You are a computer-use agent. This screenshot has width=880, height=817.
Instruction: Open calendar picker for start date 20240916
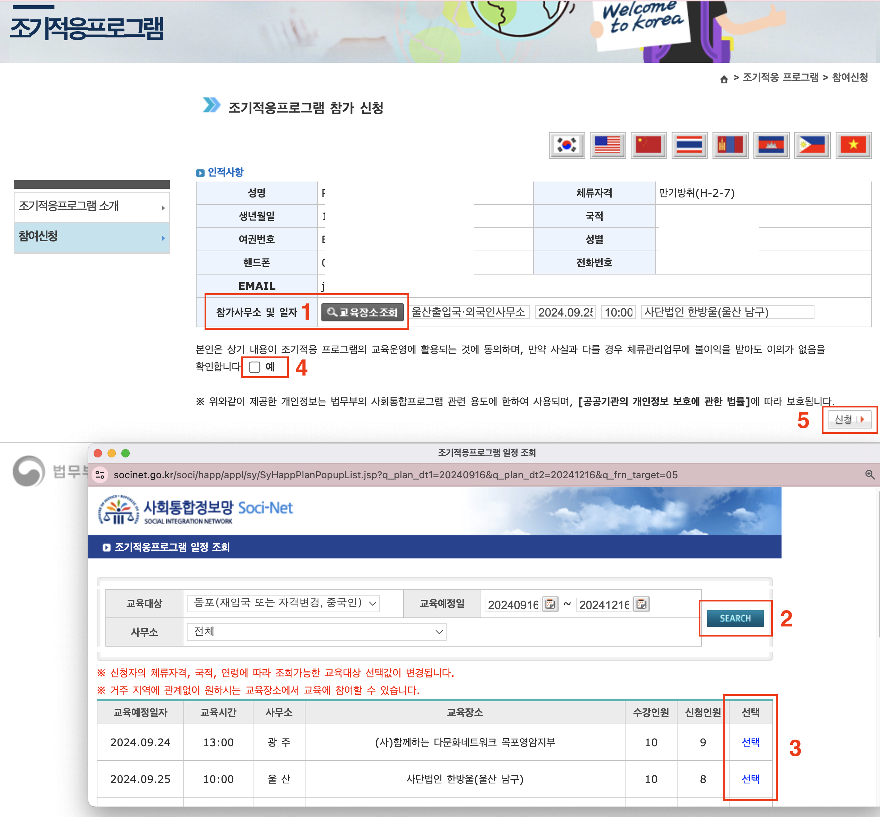click(550, 604)
